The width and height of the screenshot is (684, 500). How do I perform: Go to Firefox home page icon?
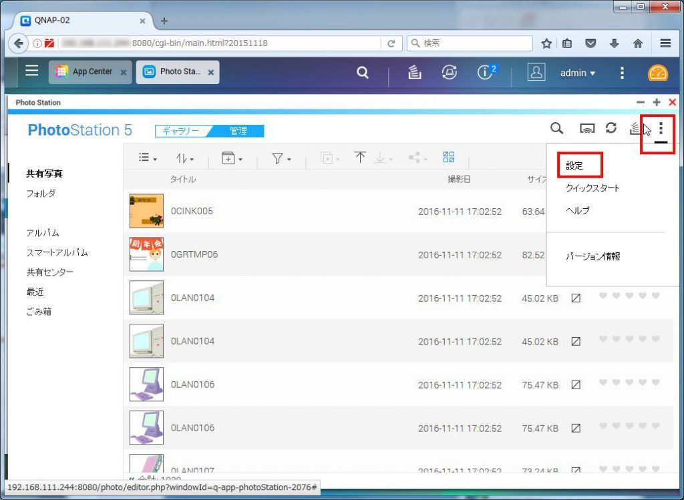[x=638, y=43]
